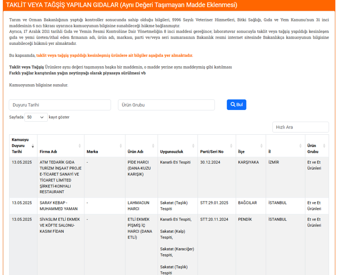Click sort arrows in Parti/Seri No header
The height and width of the screenshot is (275, 341).
[x=231, y=146]
